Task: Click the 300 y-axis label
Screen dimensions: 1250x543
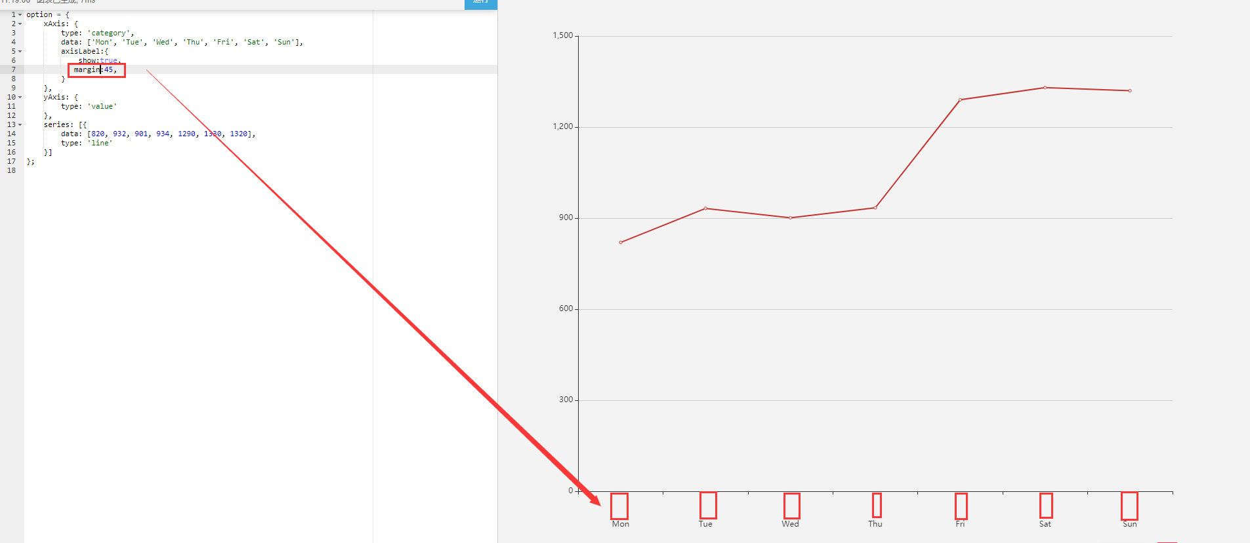Action: [566, 400]
